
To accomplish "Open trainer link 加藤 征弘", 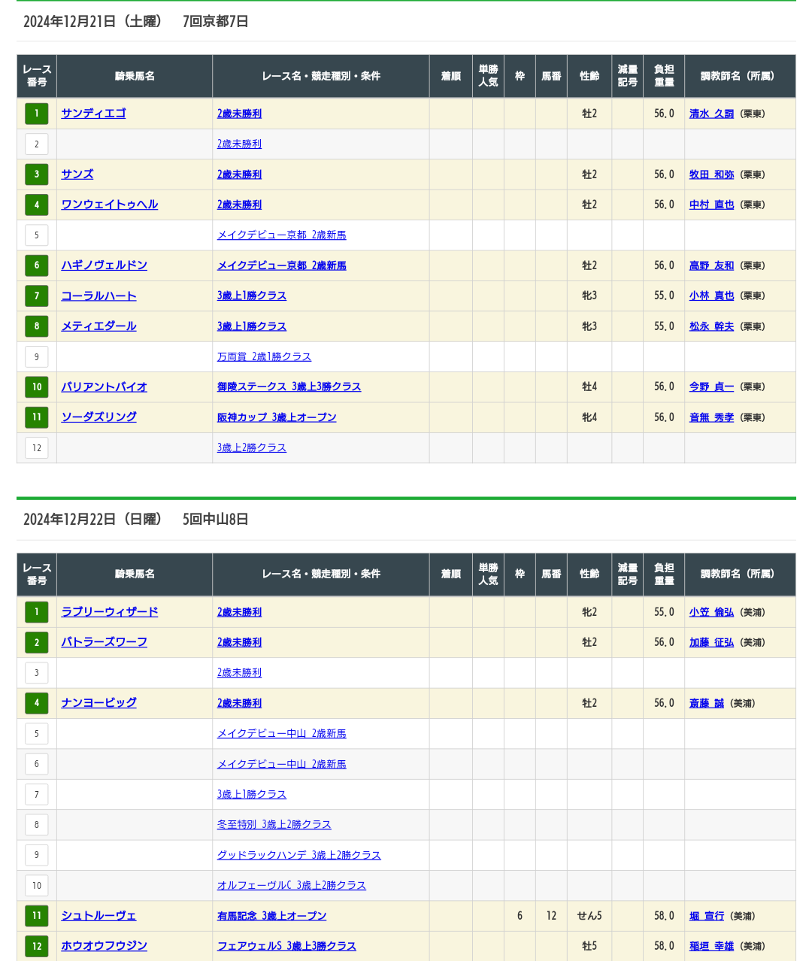I will [711, 642].
